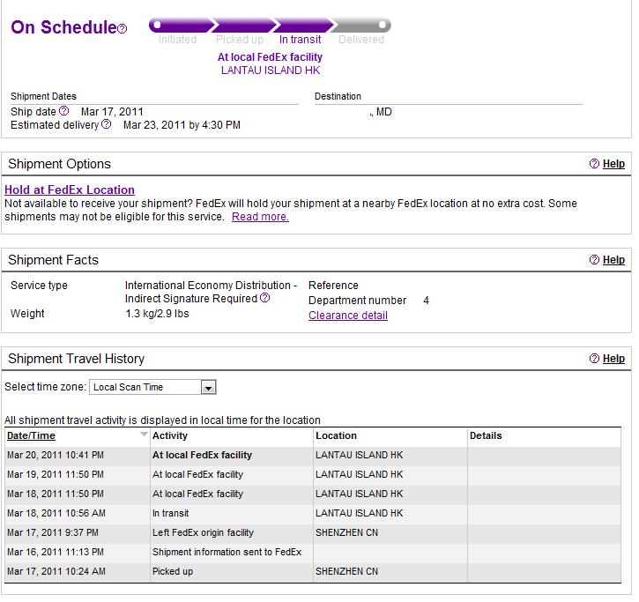Viewport: 639px width, 602px height.
Task: Click the help icon beside On Schedule
Action: pyautogui.click(x=123, y=29)
